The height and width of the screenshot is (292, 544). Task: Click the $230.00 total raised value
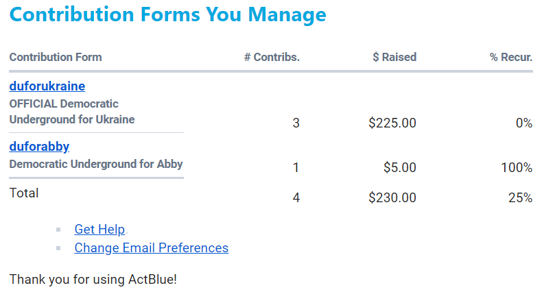(392, 198)
